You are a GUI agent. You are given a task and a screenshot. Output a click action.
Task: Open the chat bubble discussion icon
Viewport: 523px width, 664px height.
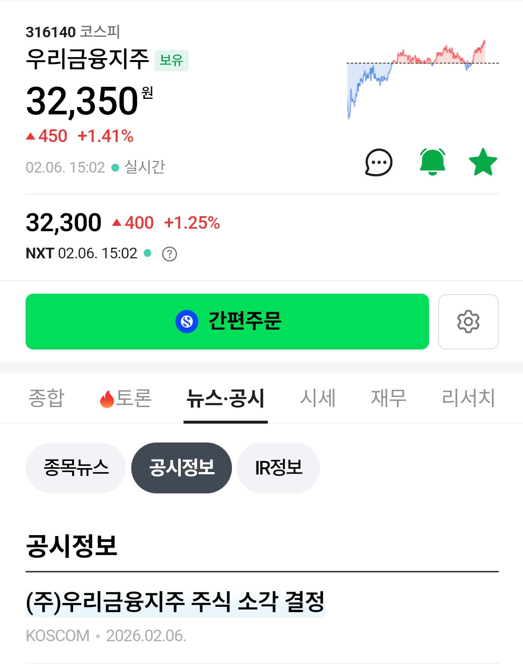(378, 162)
